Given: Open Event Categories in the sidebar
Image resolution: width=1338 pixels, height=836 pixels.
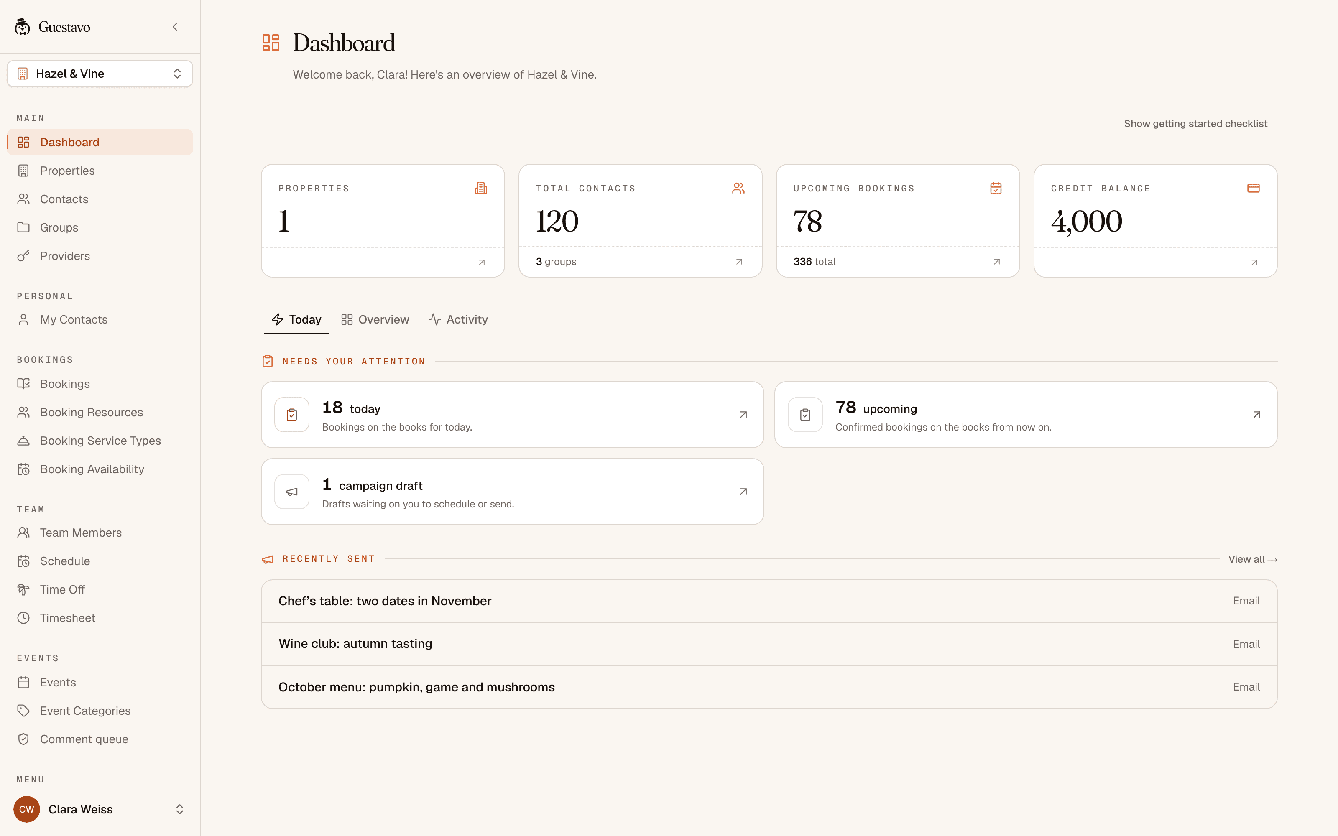Looking at the screenshot, I should coord(100,711).
